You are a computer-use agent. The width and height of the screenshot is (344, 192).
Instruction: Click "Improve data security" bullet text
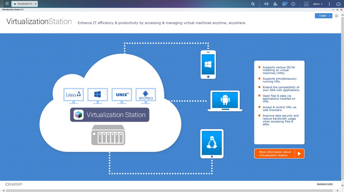tap(281, 120)
